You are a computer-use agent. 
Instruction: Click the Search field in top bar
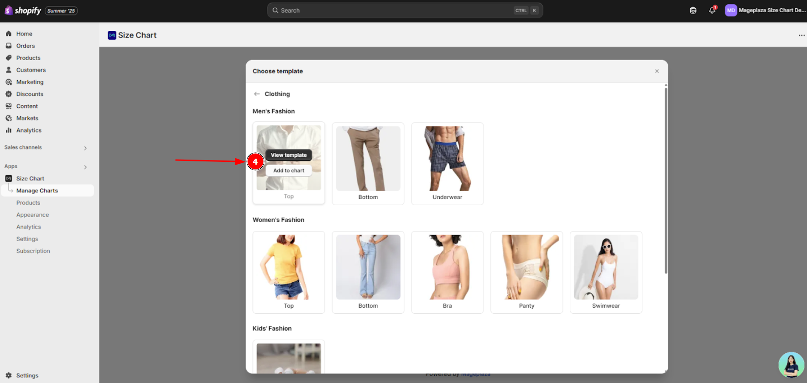click(405, 10)
